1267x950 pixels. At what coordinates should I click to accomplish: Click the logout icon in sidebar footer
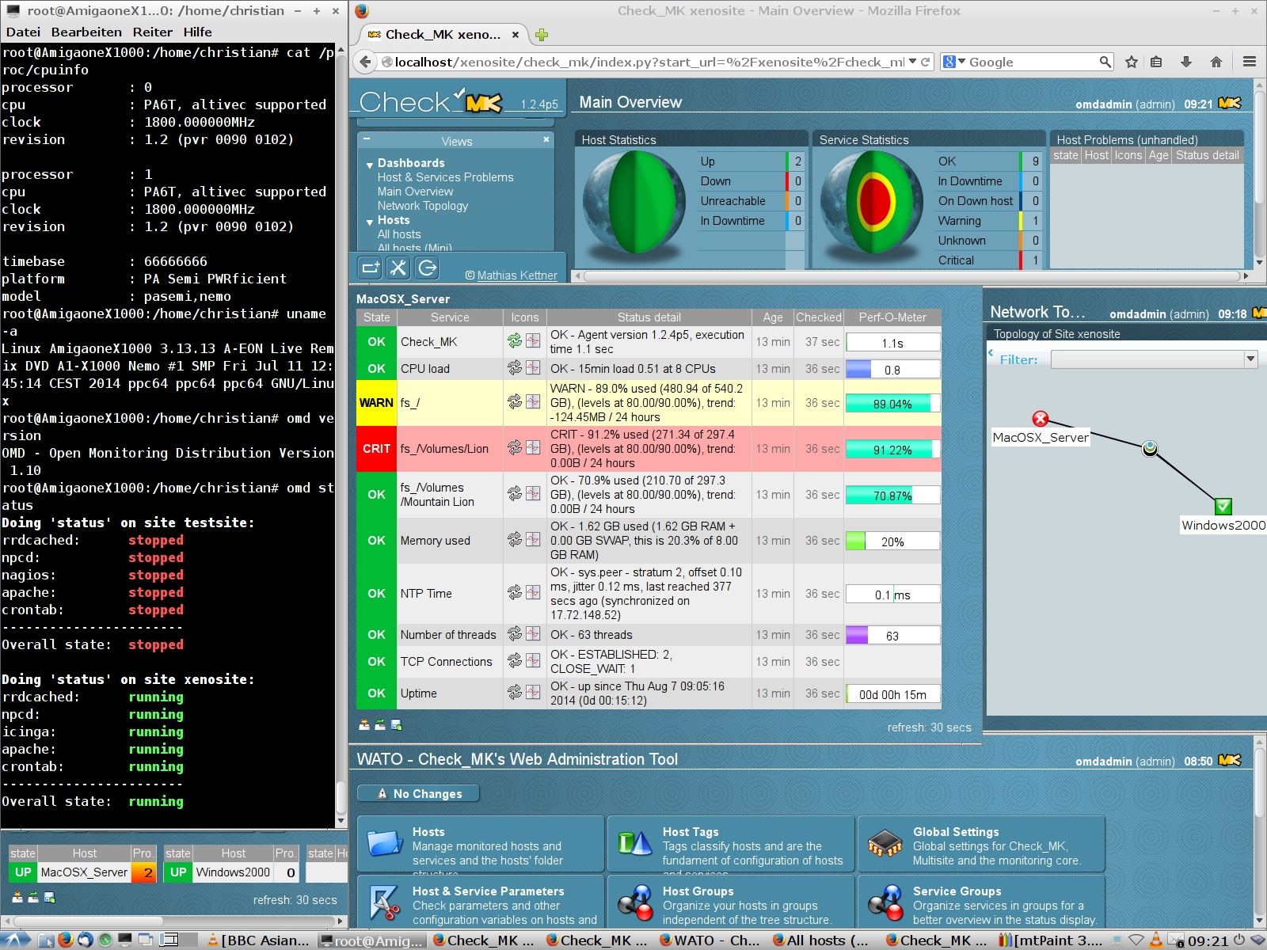(x=428, y=268)
